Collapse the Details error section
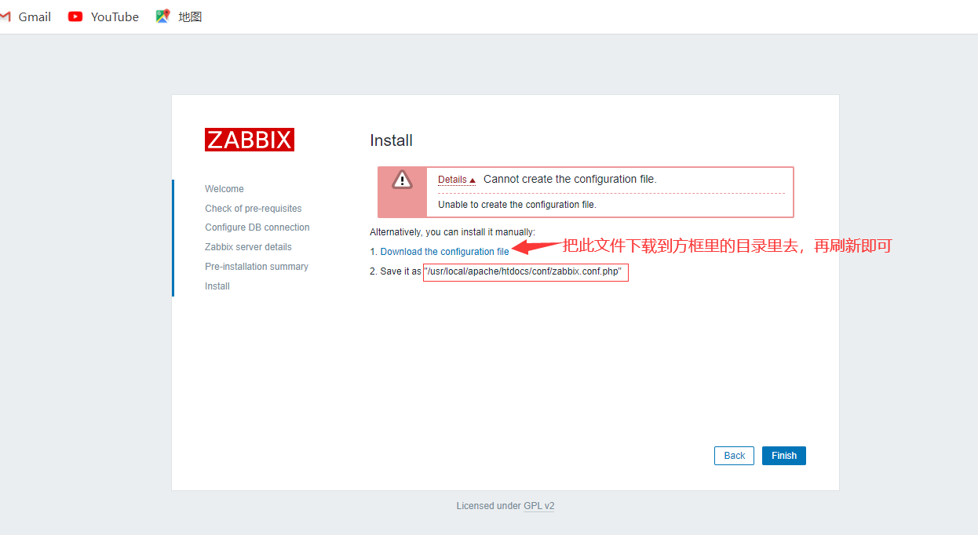Image resolution: width=978 pixels, height=535 pixels. point(457,180)
